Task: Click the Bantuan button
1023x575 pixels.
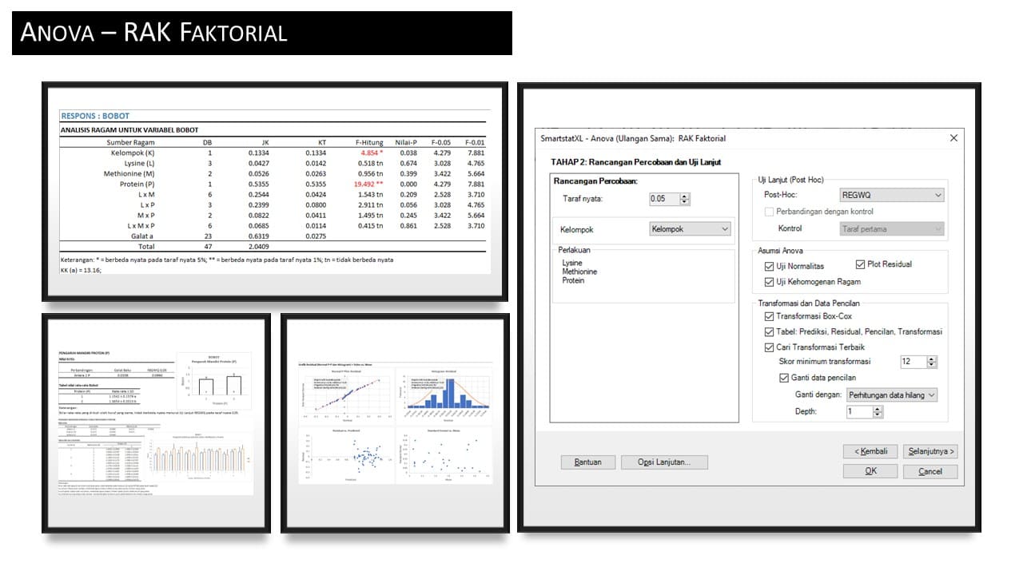Action: [x=589, y=462]
